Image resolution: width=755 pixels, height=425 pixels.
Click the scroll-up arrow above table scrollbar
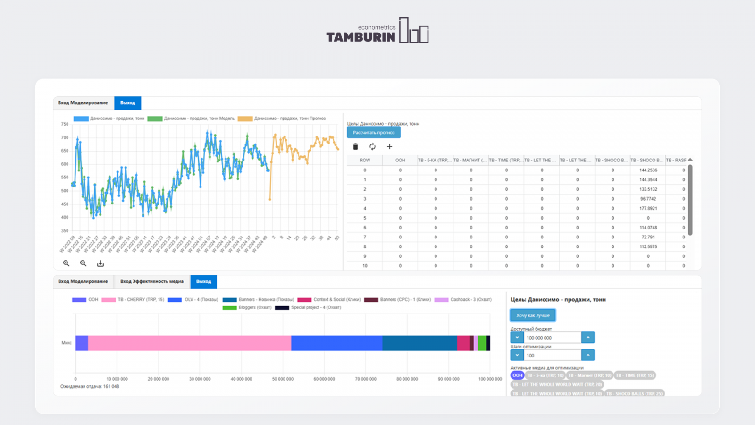click(x=690, y=160)
